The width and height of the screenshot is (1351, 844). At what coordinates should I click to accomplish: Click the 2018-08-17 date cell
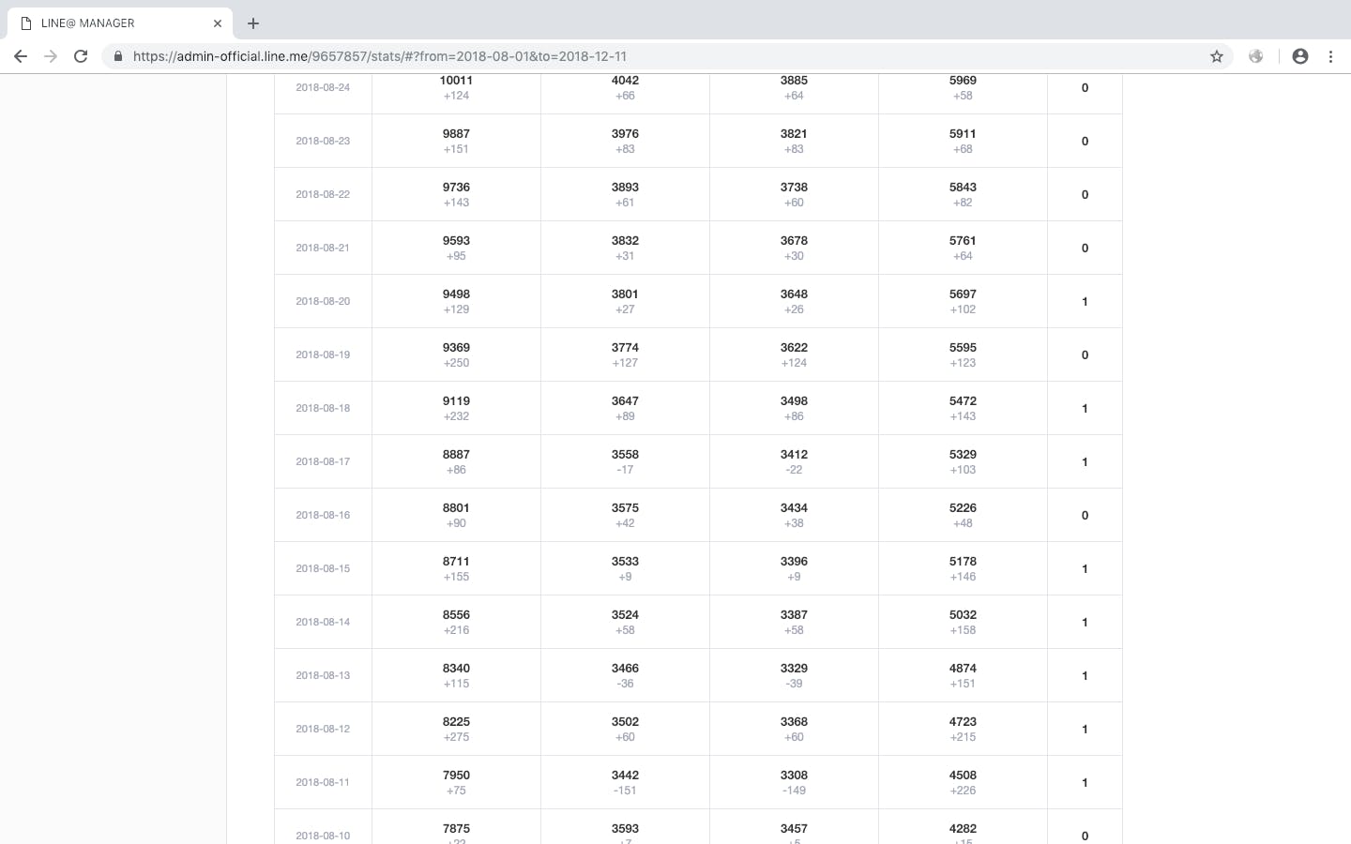tap(323, 461)
